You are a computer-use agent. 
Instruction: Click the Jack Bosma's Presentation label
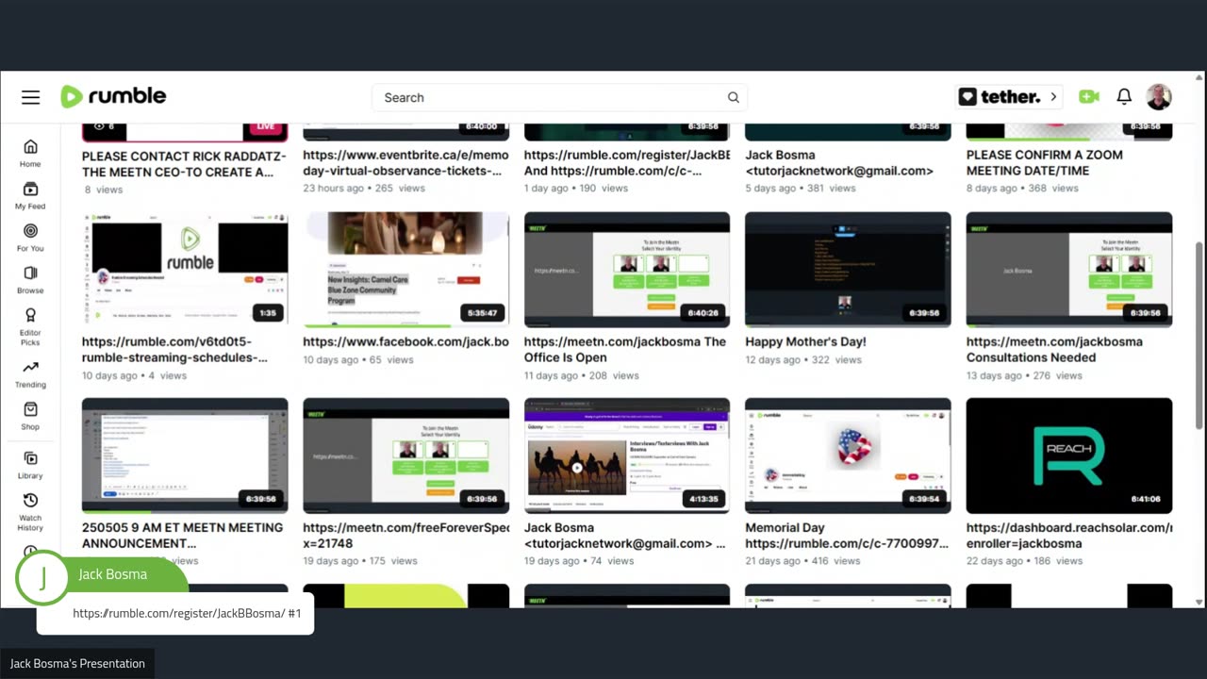click(77, 663)
